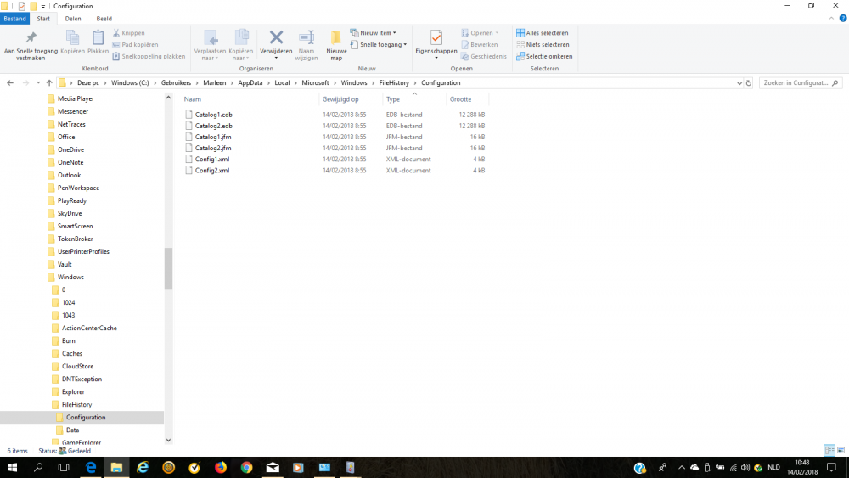The image size is (849, 478).
Task: Click Windows (C:) in address path
Action: coord(130,83)
